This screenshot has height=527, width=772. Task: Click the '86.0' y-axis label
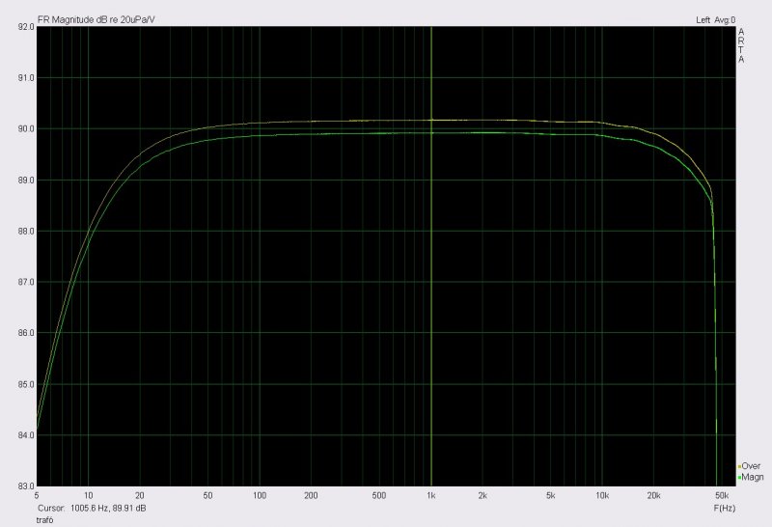(x=27, y=333)
